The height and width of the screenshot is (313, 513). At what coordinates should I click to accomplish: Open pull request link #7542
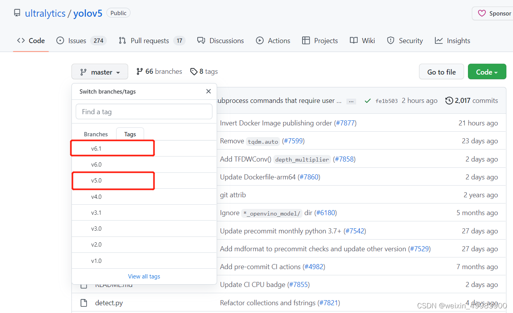click(x=355, y=231)
